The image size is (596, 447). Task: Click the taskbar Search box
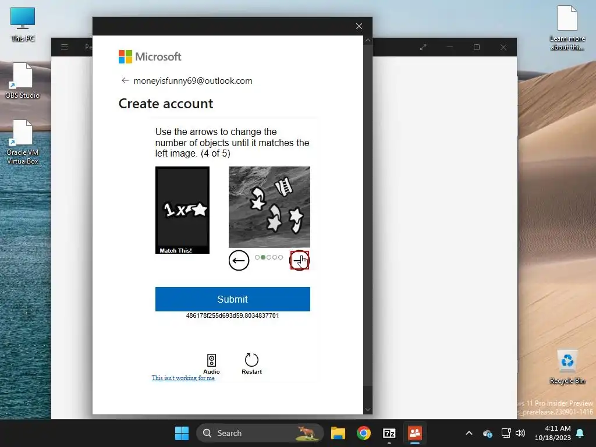[260, 433]
